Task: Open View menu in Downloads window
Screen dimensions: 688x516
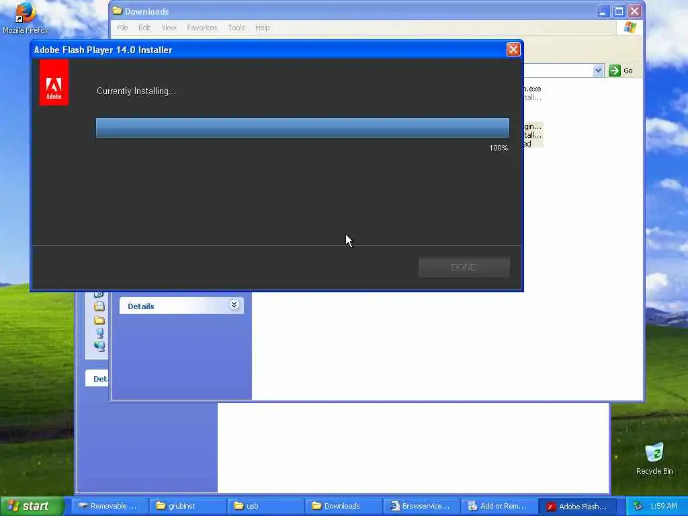Action: 169,28
